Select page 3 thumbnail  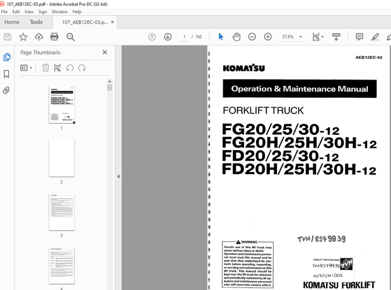click(x=62, y=212)
